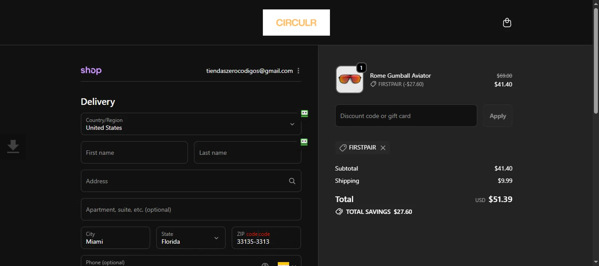Open the shopping bag cart icon

tap(507, 23)
